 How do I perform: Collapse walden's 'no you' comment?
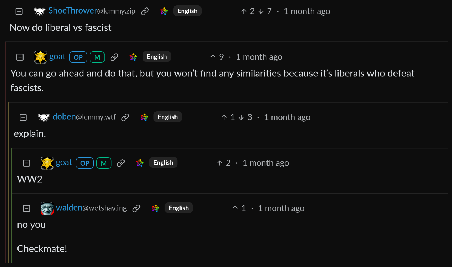(26, 208)
